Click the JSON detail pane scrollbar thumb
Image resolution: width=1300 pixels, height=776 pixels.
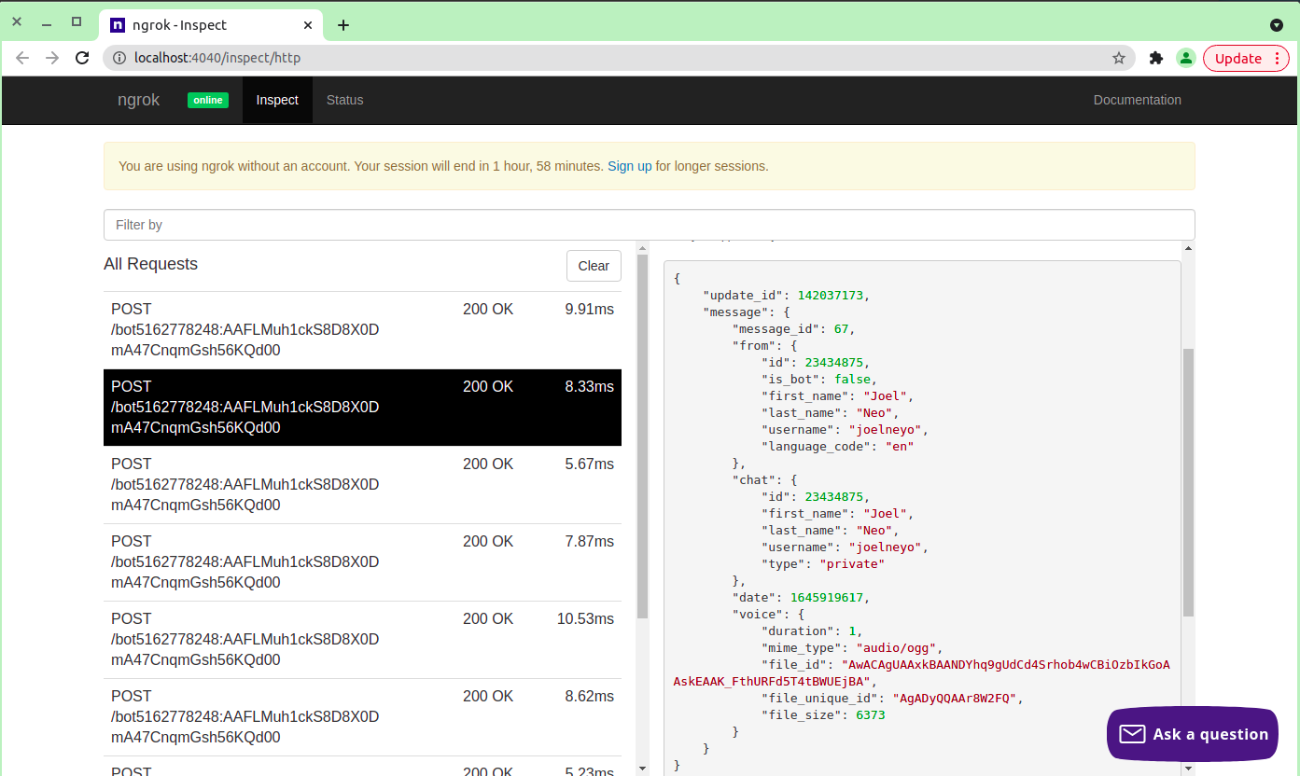pyautogui.click(x=1188, y=482)
